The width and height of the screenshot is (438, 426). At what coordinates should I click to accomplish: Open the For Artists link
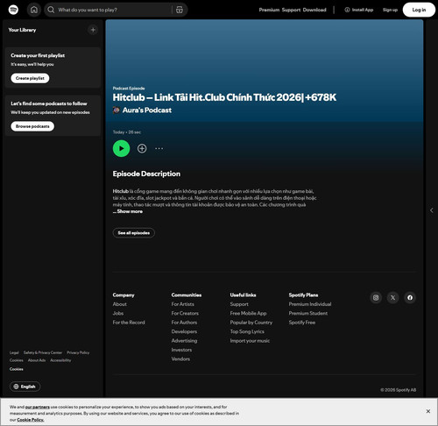point(182,304)
